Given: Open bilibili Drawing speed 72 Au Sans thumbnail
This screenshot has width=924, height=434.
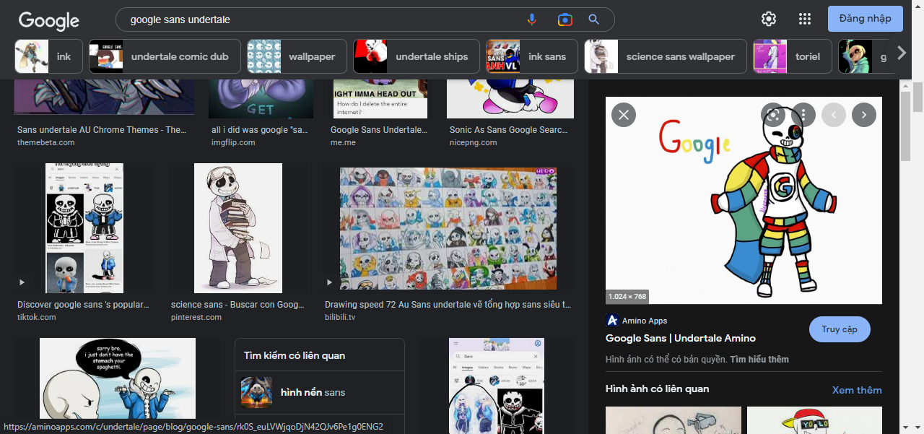Looking at the screenshot, I should [x=448, y=228].
